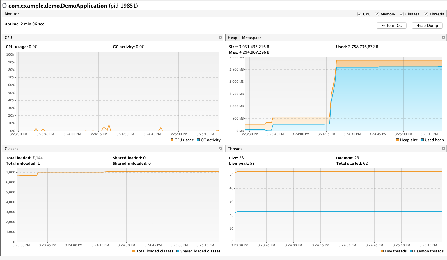Toggle the Memory checkbox
Image resolution: width=447 pixels, height=260 pixels.
(x=377, y=14)
